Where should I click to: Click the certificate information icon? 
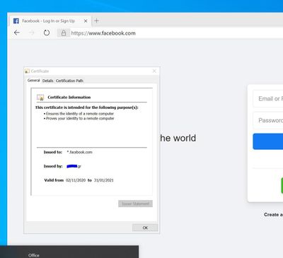click(40, 97)
